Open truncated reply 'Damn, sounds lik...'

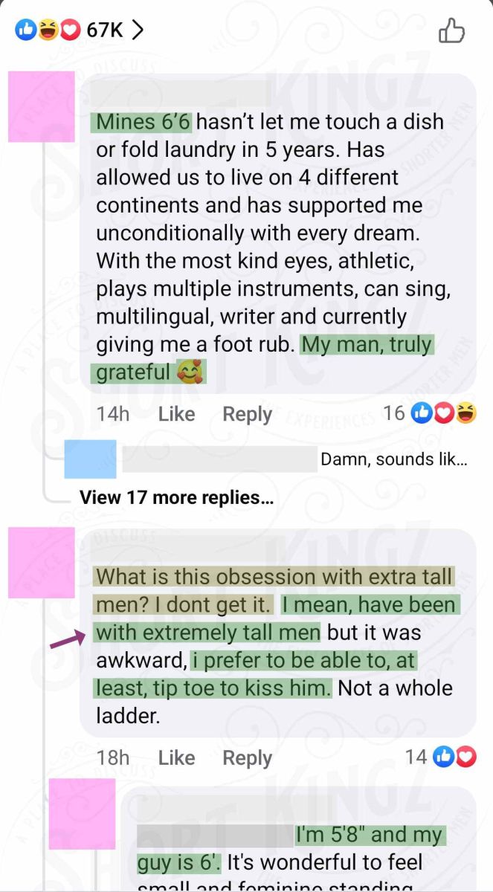coord(394,459)
